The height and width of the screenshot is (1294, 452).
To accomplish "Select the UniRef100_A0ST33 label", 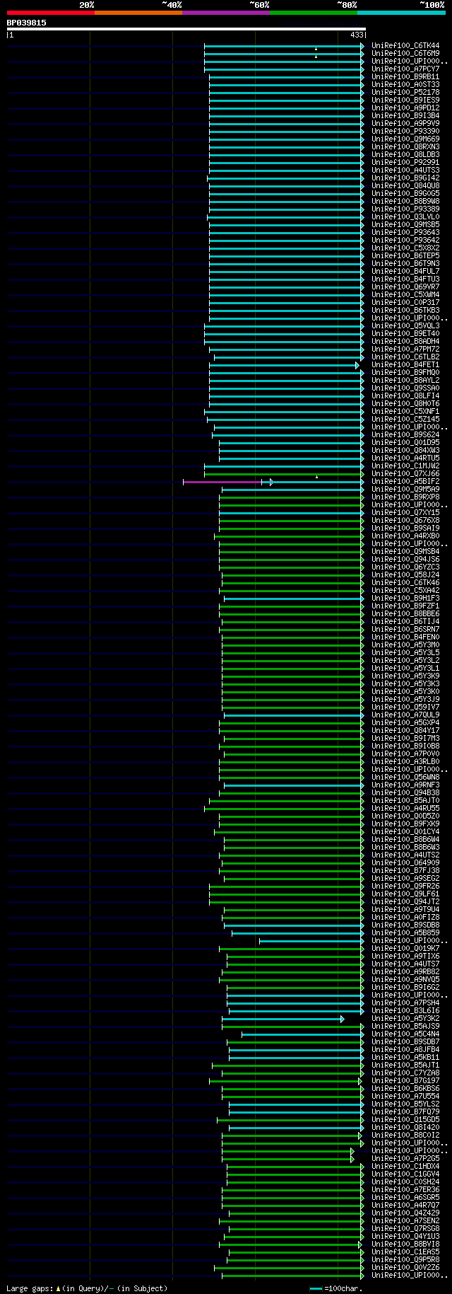I will pyautogui.click(x=405, y=84).
